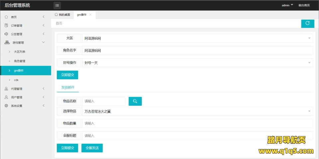Open the admin user dropdown menu
The image size is (319, 159).
pos(287,5)
